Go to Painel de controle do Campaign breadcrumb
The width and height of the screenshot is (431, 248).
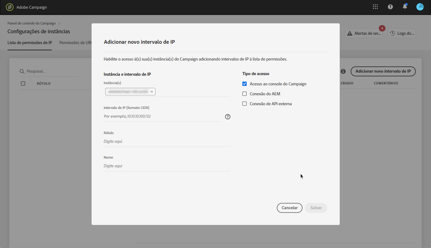tap(32, 23)
